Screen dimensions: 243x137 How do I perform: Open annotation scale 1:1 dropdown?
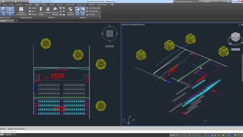219,135
